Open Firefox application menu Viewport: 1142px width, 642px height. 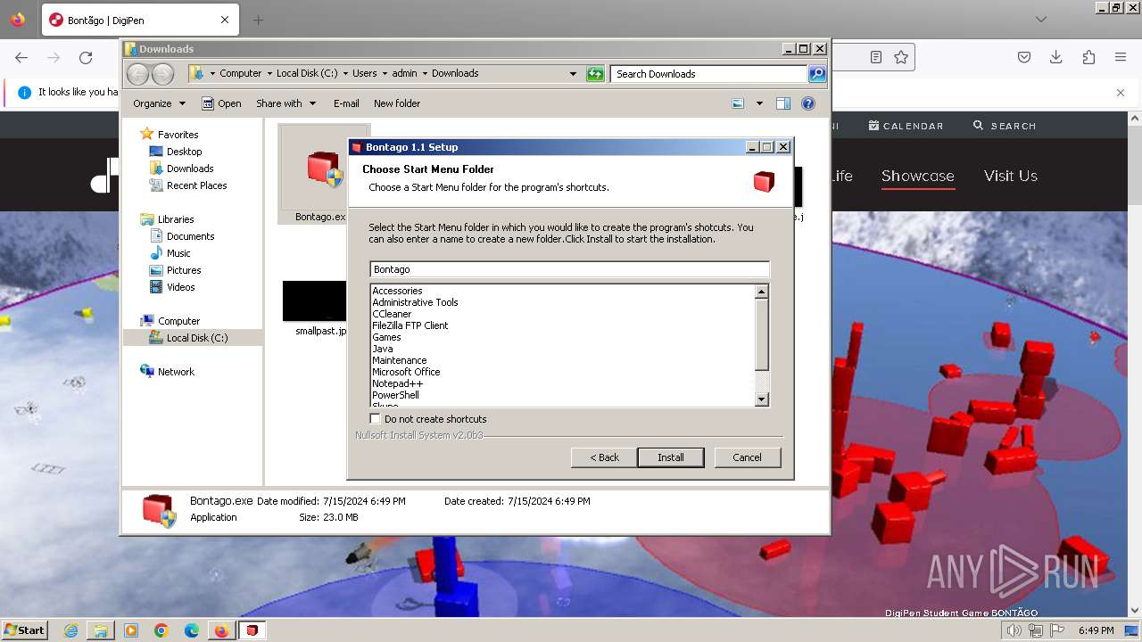pyautogui.click(x=1121, y=57)
